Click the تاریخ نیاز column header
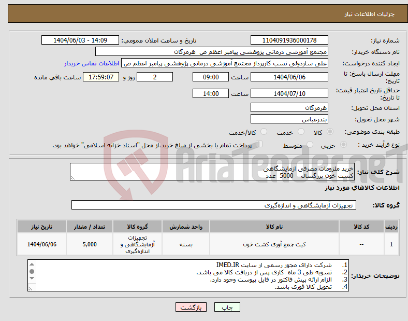 pyautogui.click(x=41, y=227)
